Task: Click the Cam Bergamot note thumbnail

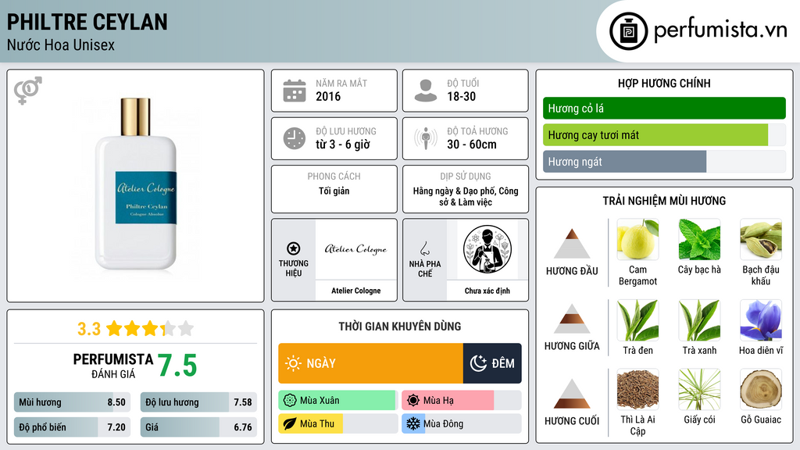Action: coord(637,240)
